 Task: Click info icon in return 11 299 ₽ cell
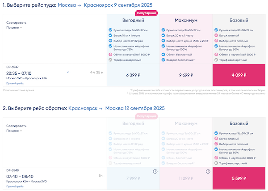pyautogui.click(x=208, y=171)
